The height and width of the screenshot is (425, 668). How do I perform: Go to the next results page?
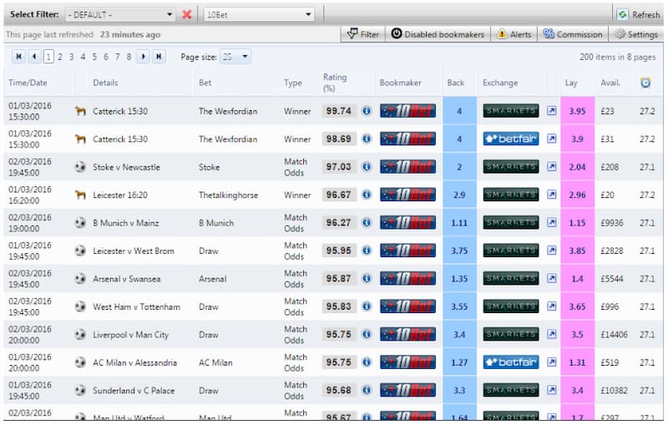143,56
